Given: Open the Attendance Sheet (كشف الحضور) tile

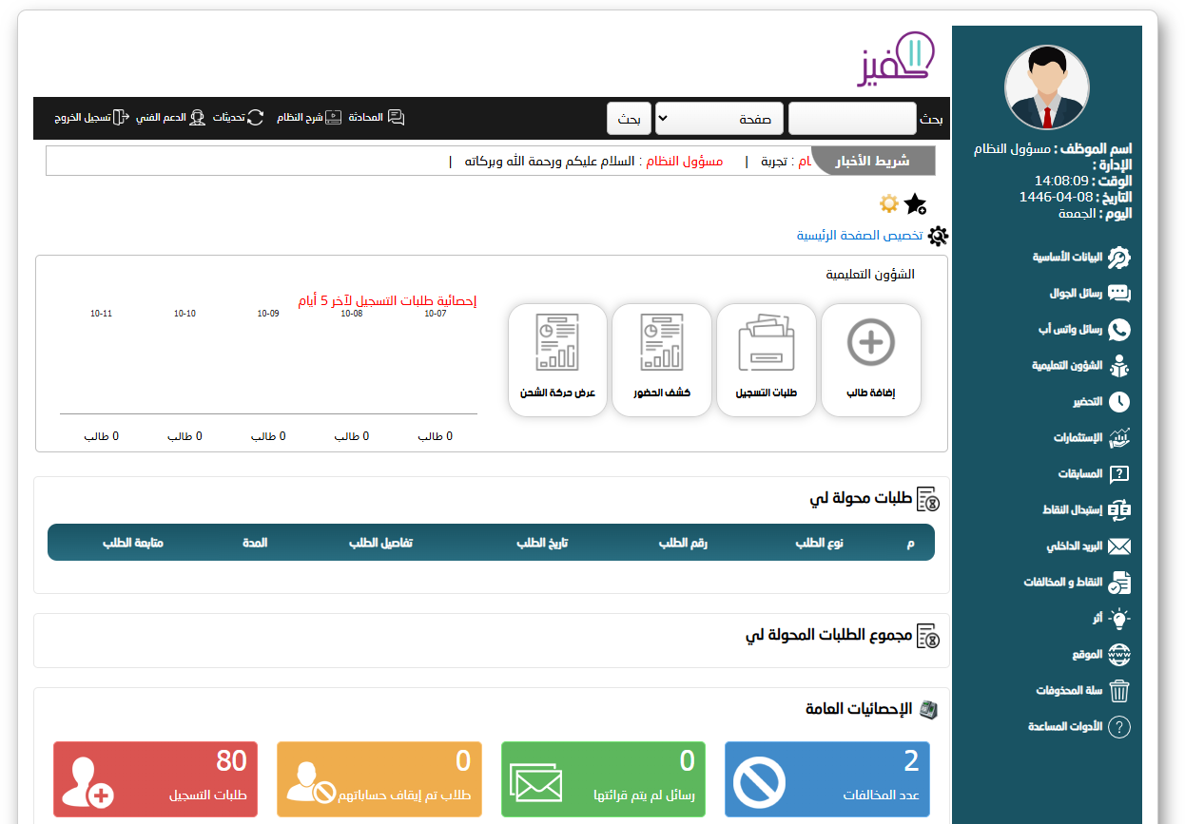Looking at the screenshot, I should click(662, 359).
